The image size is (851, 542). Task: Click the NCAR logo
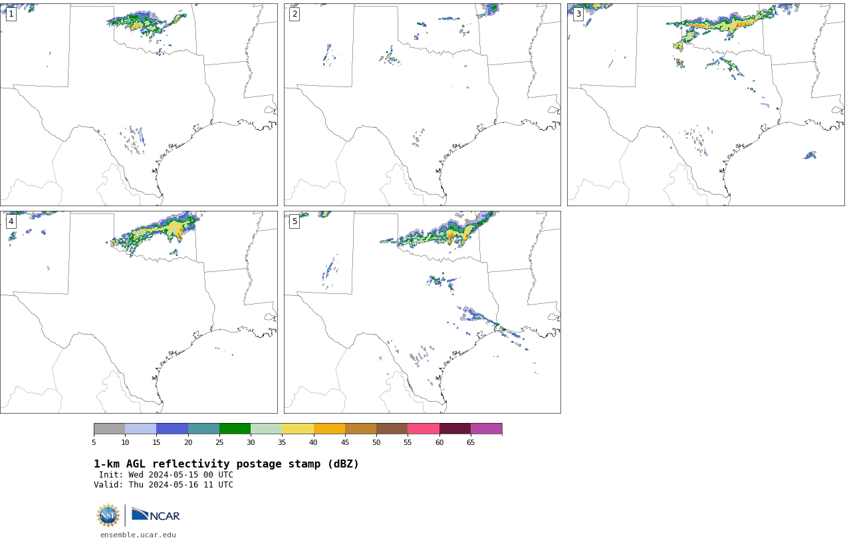(156, 515)
